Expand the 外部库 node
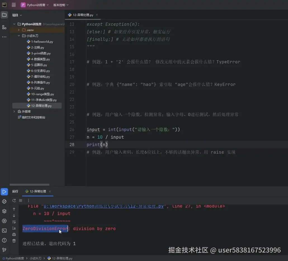This screenshot has height=261, width=288. pos(14,111)
